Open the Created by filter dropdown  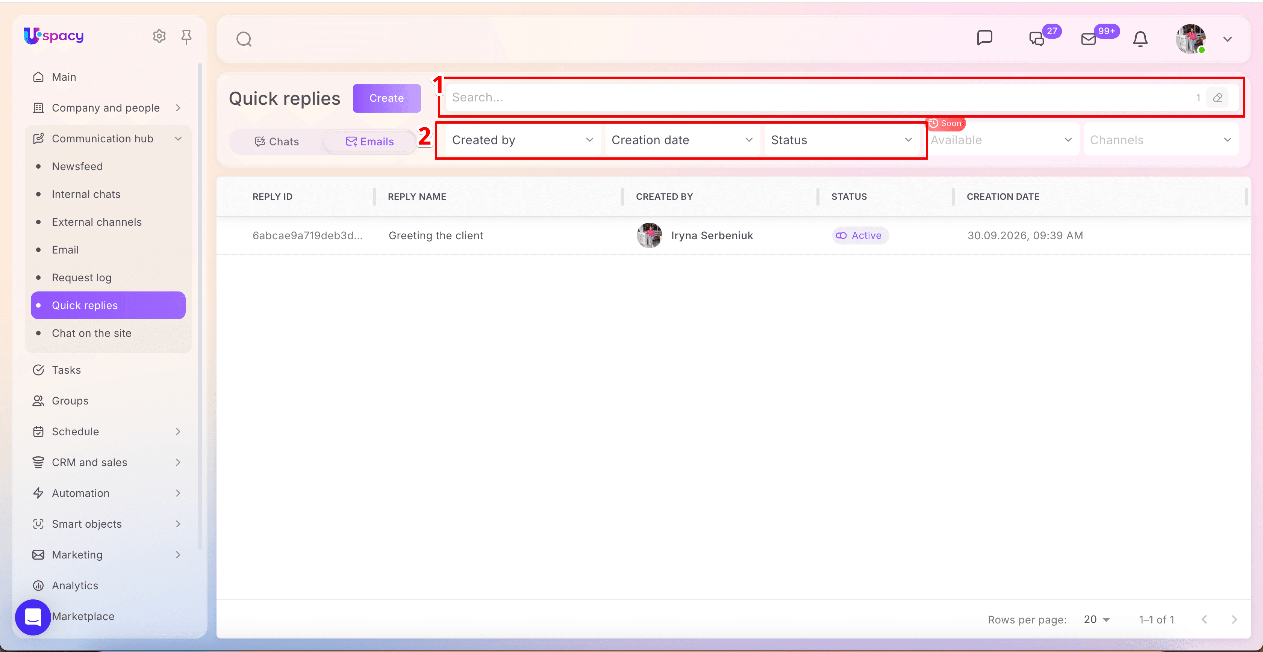522,140
